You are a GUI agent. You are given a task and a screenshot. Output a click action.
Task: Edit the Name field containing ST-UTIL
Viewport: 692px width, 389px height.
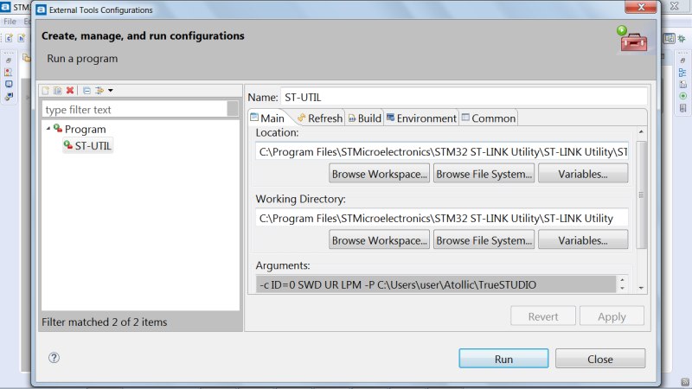tap(464, 97)
